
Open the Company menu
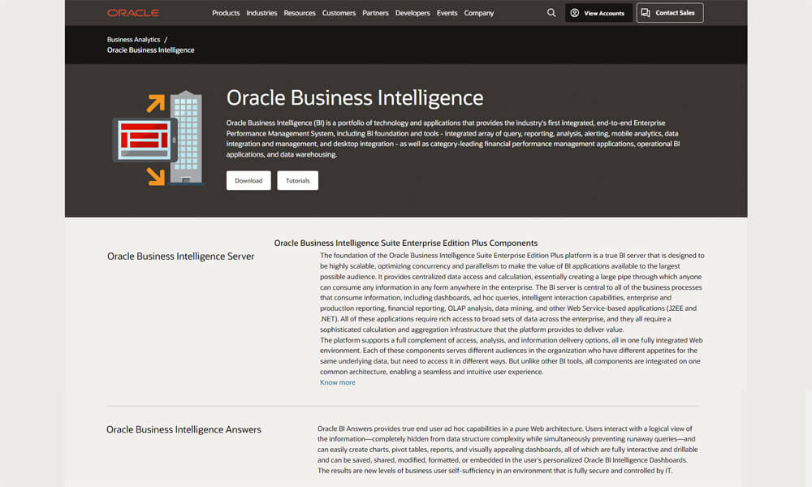point(479,13)
